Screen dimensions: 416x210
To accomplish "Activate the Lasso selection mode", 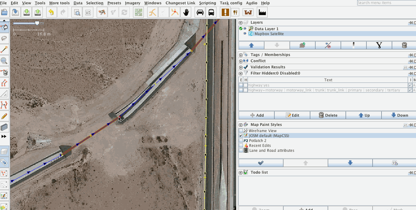I will pyautogui.click(x=4, y=38).
